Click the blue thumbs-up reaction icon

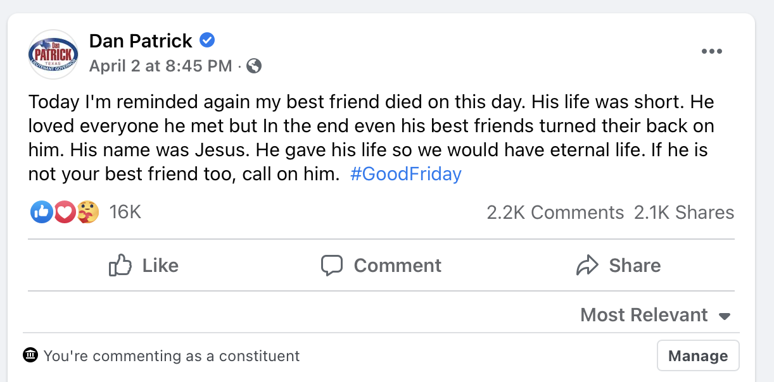point(41,213)
